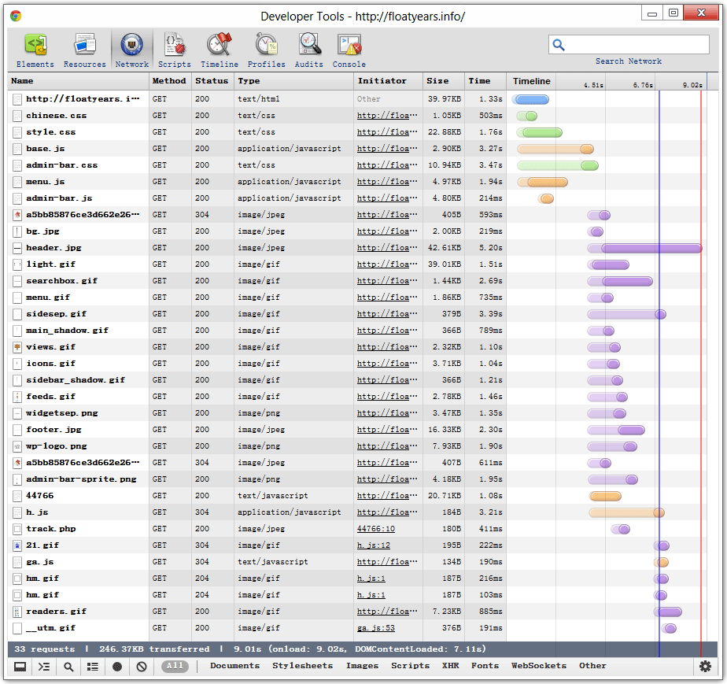Screen dimensions: 727x684
Task: Click the magnifier icon in bottom bar
Action: [x=68, y=667]
